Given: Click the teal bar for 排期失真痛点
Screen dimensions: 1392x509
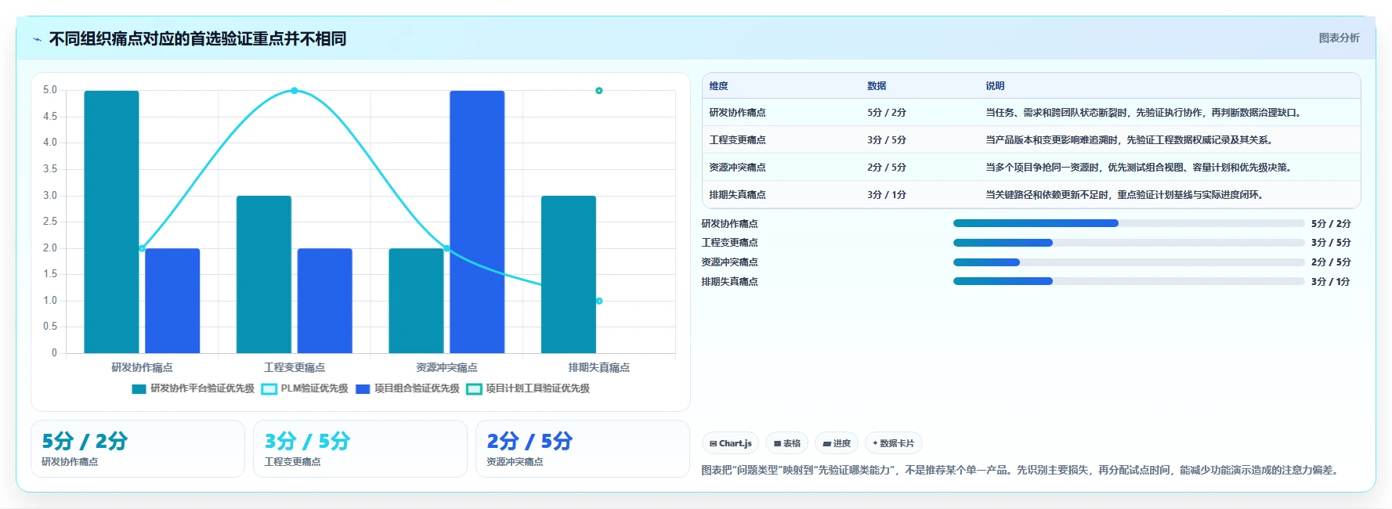Looking at the screenshot, I should [x=569, y=274].
